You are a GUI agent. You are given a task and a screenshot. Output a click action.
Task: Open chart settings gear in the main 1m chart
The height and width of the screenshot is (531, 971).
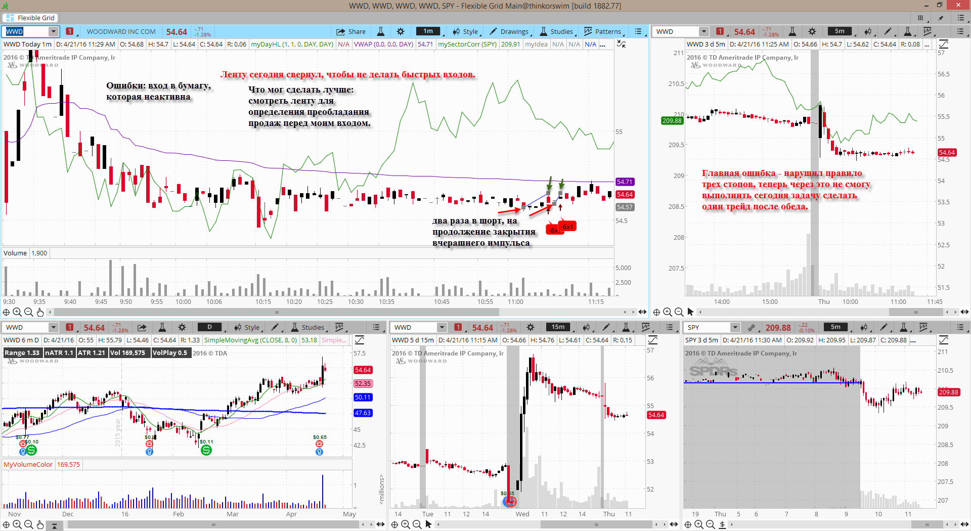tap(401, 31)
